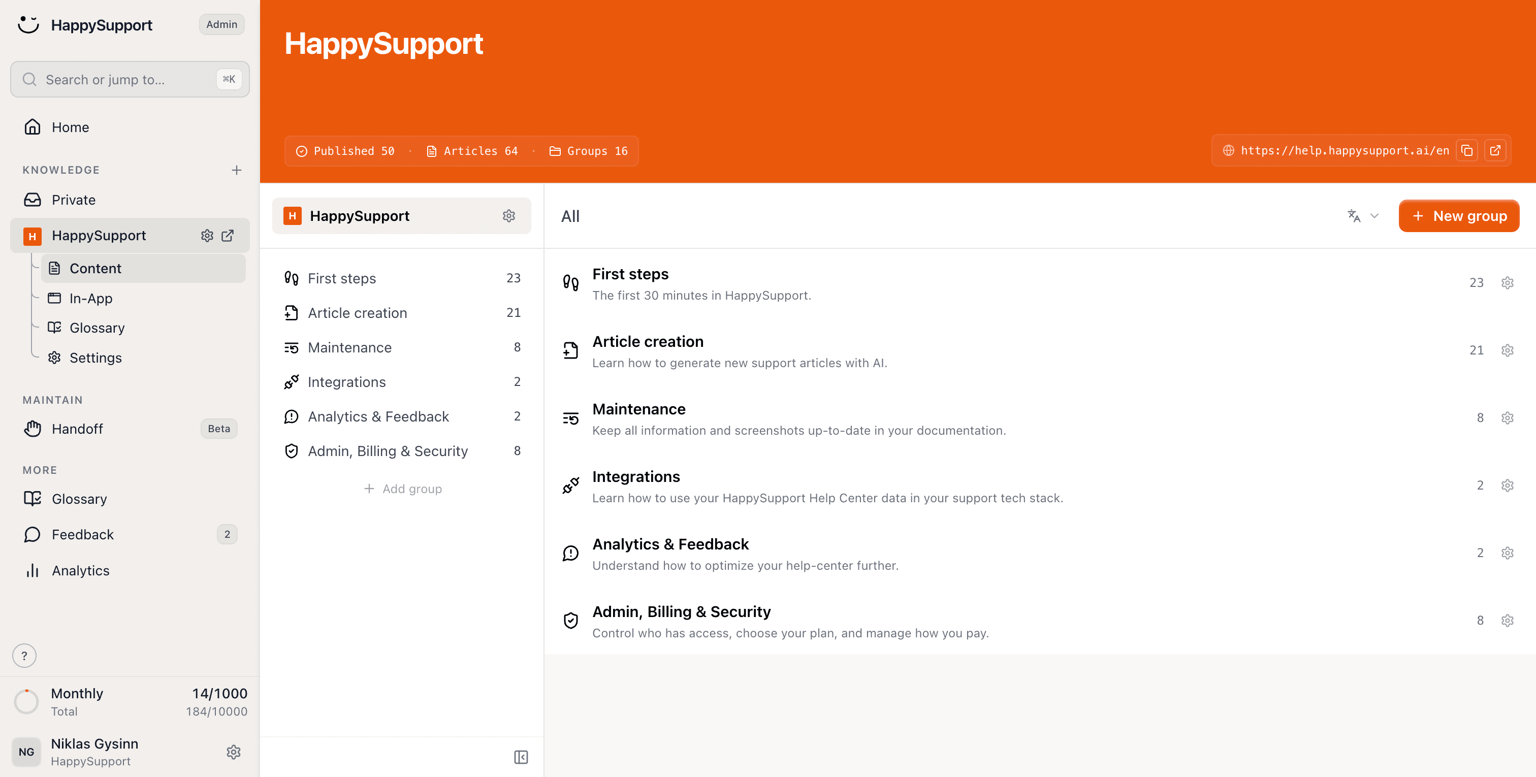Image resolution: width=1536 pixels, height=777 pixels.
Task: Click the plug icon beside Integrations heading
Action: coord(570,485)
